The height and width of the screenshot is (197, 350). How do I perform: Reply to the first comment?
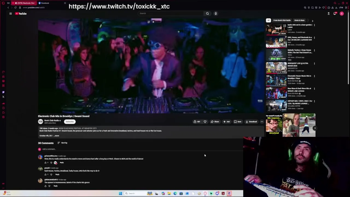[x=62, y=163]
